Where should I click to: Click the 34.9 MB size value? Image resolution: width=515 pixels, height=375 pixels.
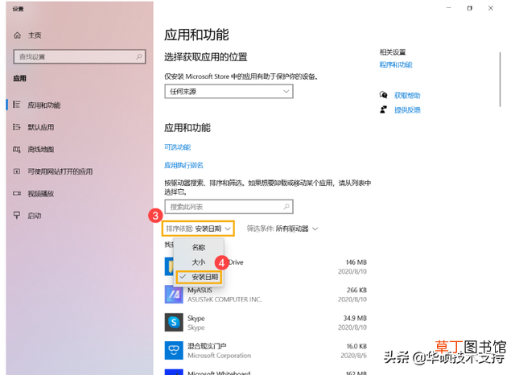(355, 318)
